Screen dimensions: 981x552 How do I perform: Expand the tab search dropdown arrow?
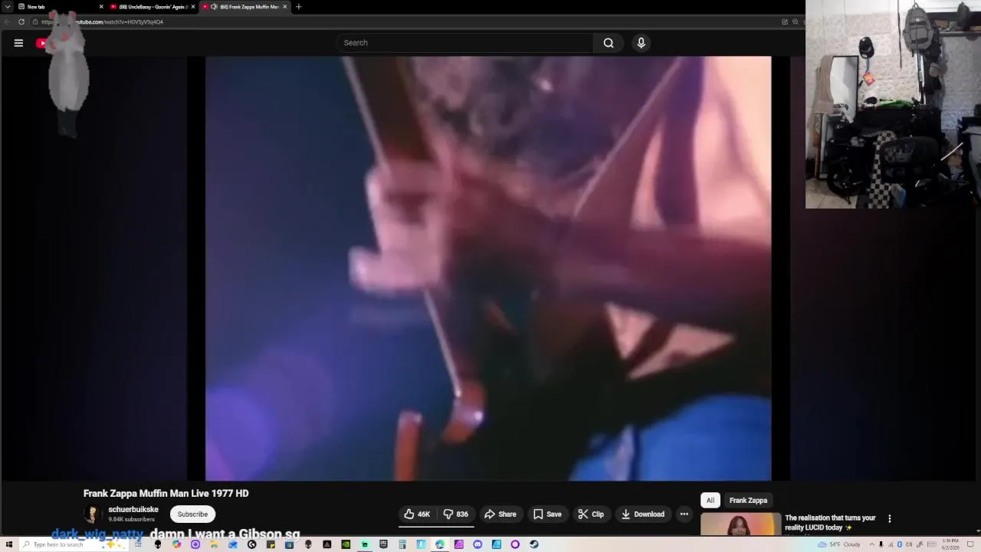click(x=8, y=7)
